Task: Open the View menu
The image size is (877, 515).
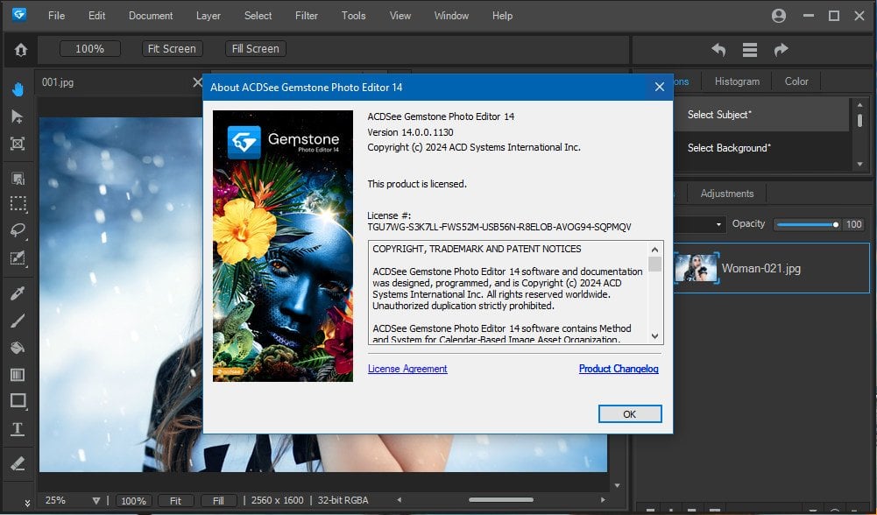Action: point(400,16)
